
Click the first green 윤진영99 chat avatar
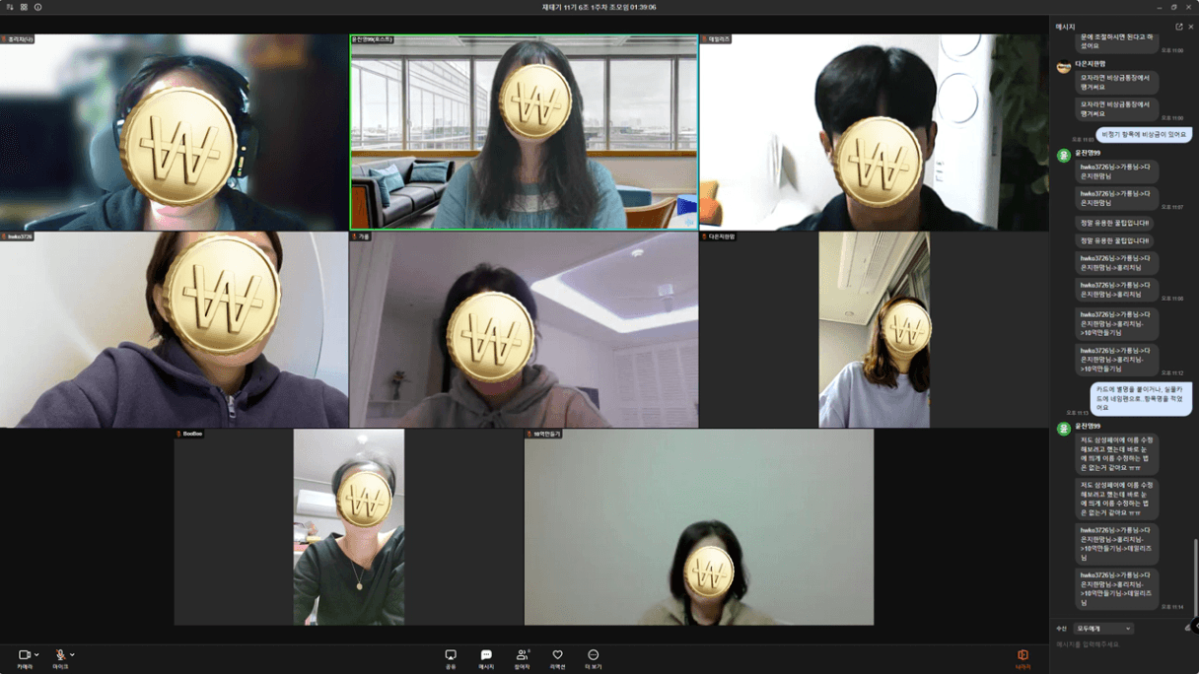[1063, 156]
